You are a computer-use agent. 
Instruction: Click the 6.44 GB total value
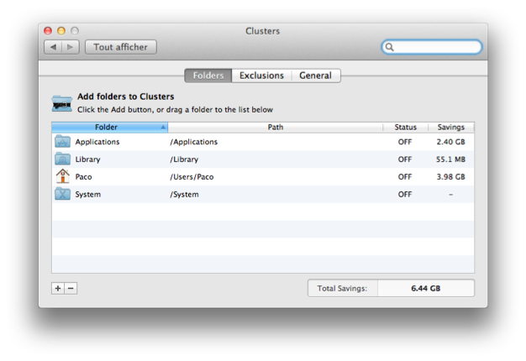(x=426, y=288)
